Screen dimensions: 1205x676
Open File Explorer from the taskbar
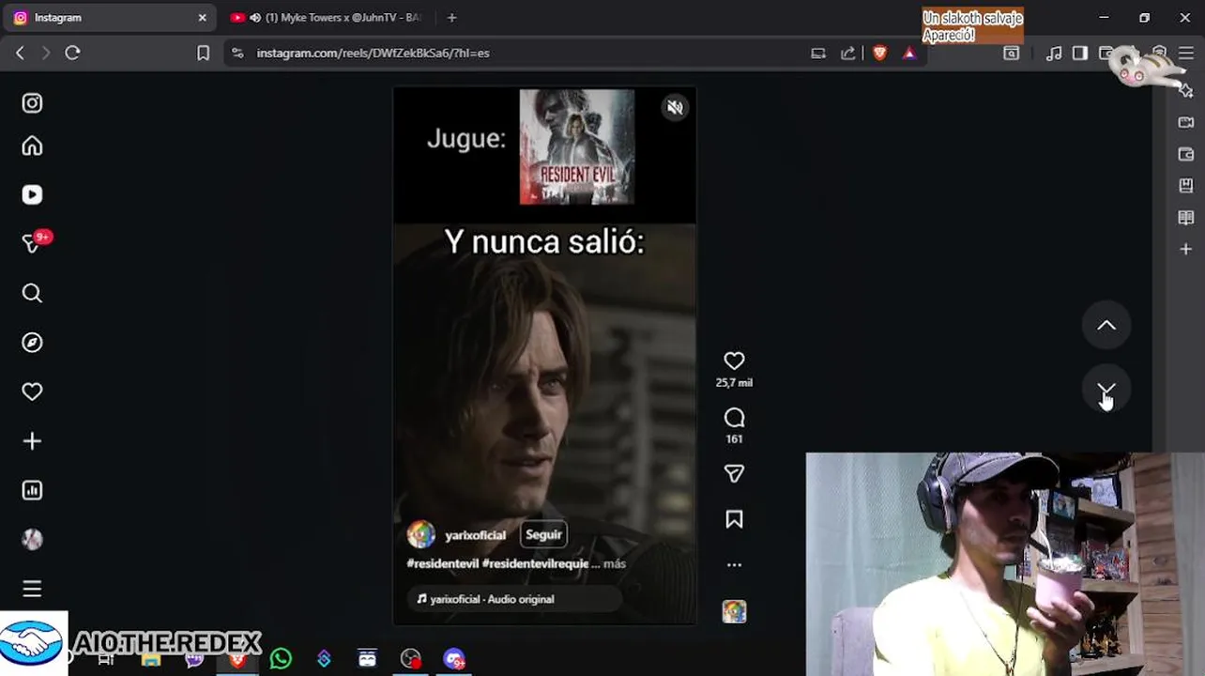151,660
